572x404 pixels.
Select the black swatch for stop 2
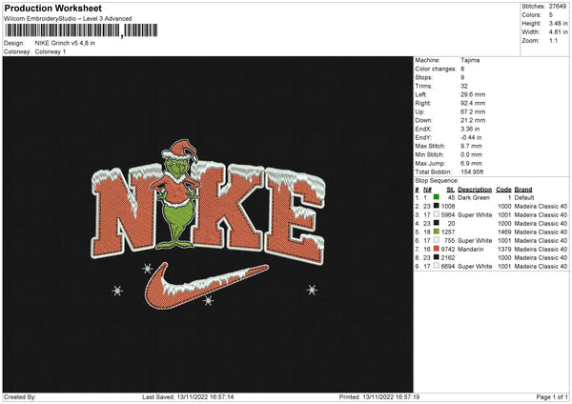click(437, 205)
